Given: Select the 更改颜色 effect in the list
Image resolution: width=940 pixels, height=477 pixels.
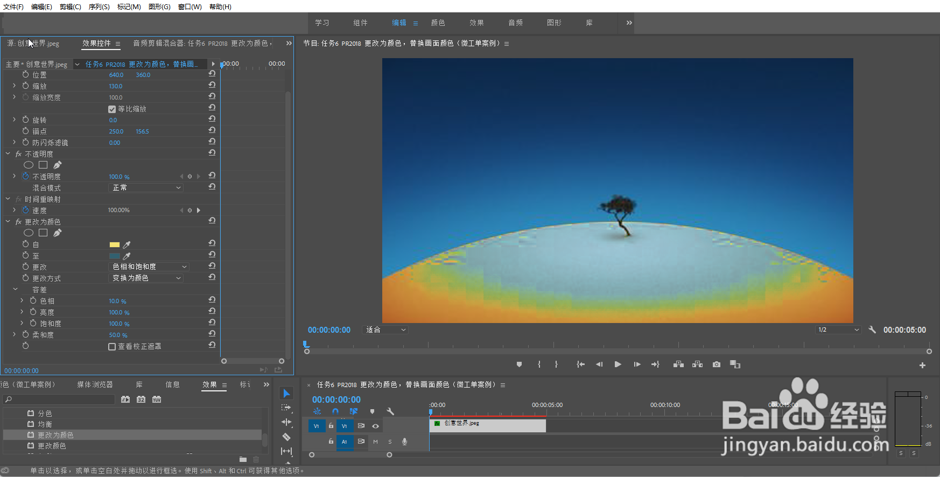Looking at the screenshot, I should (x=52, y=446).
